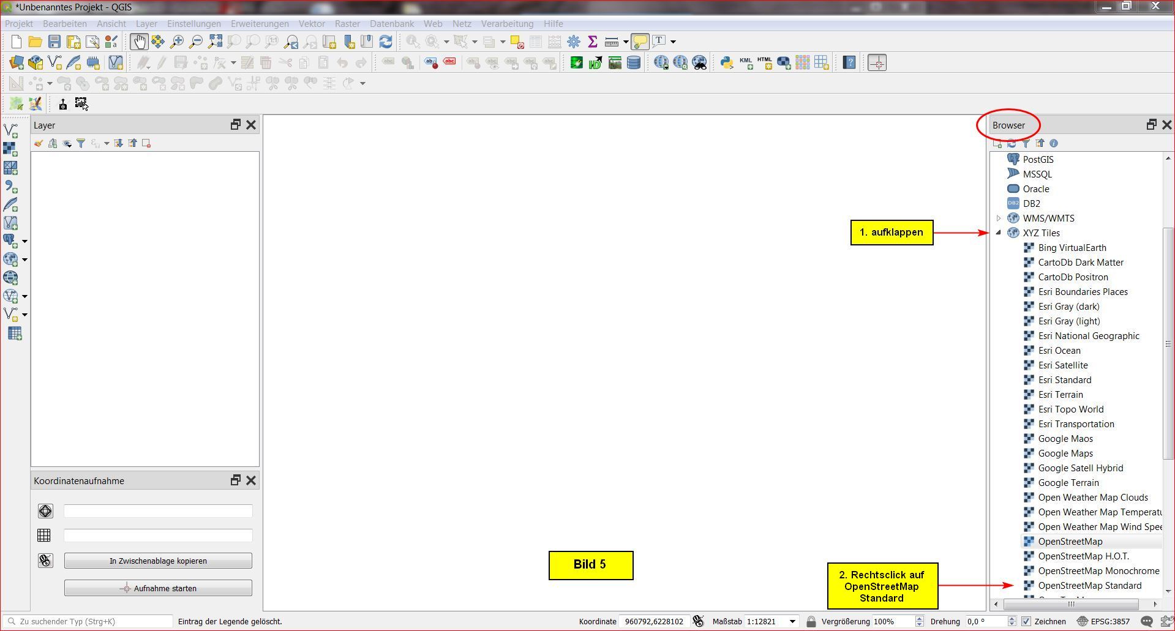Open the Python console
Viewport: 1175px width, 631px height.
pos(726,62)
